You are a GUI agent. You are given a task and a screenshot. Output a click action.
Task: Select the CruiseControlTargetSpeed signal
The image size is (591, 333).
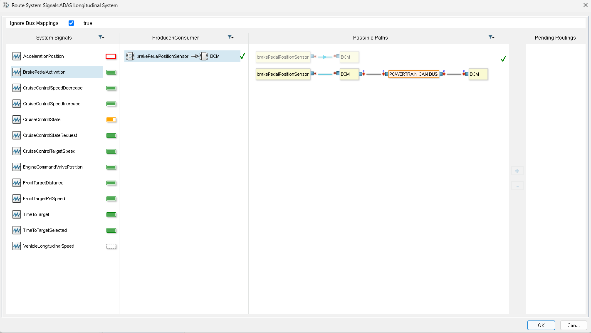pyautogui.click(x=49, y=151)
